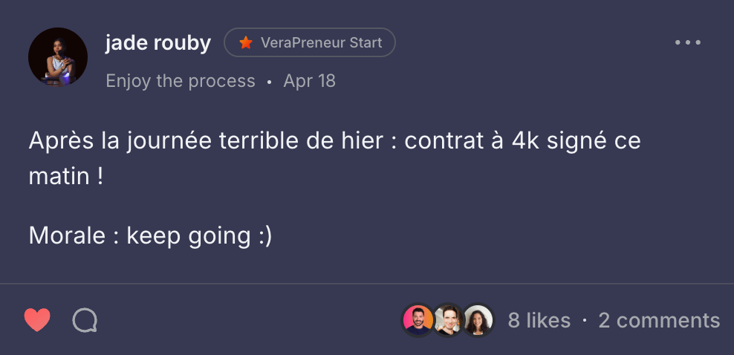Open comments via the speech bubble icon
Screen dimensions: 734x355
click(x=85, y=320)
